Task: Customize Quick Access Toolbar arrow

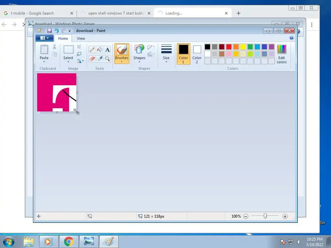Action: (70, 31)
